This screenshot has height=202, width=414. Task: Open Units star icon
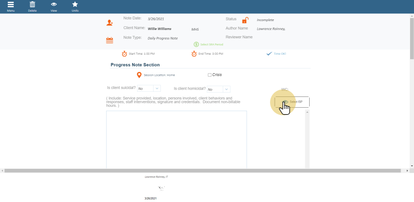(75, 5)
